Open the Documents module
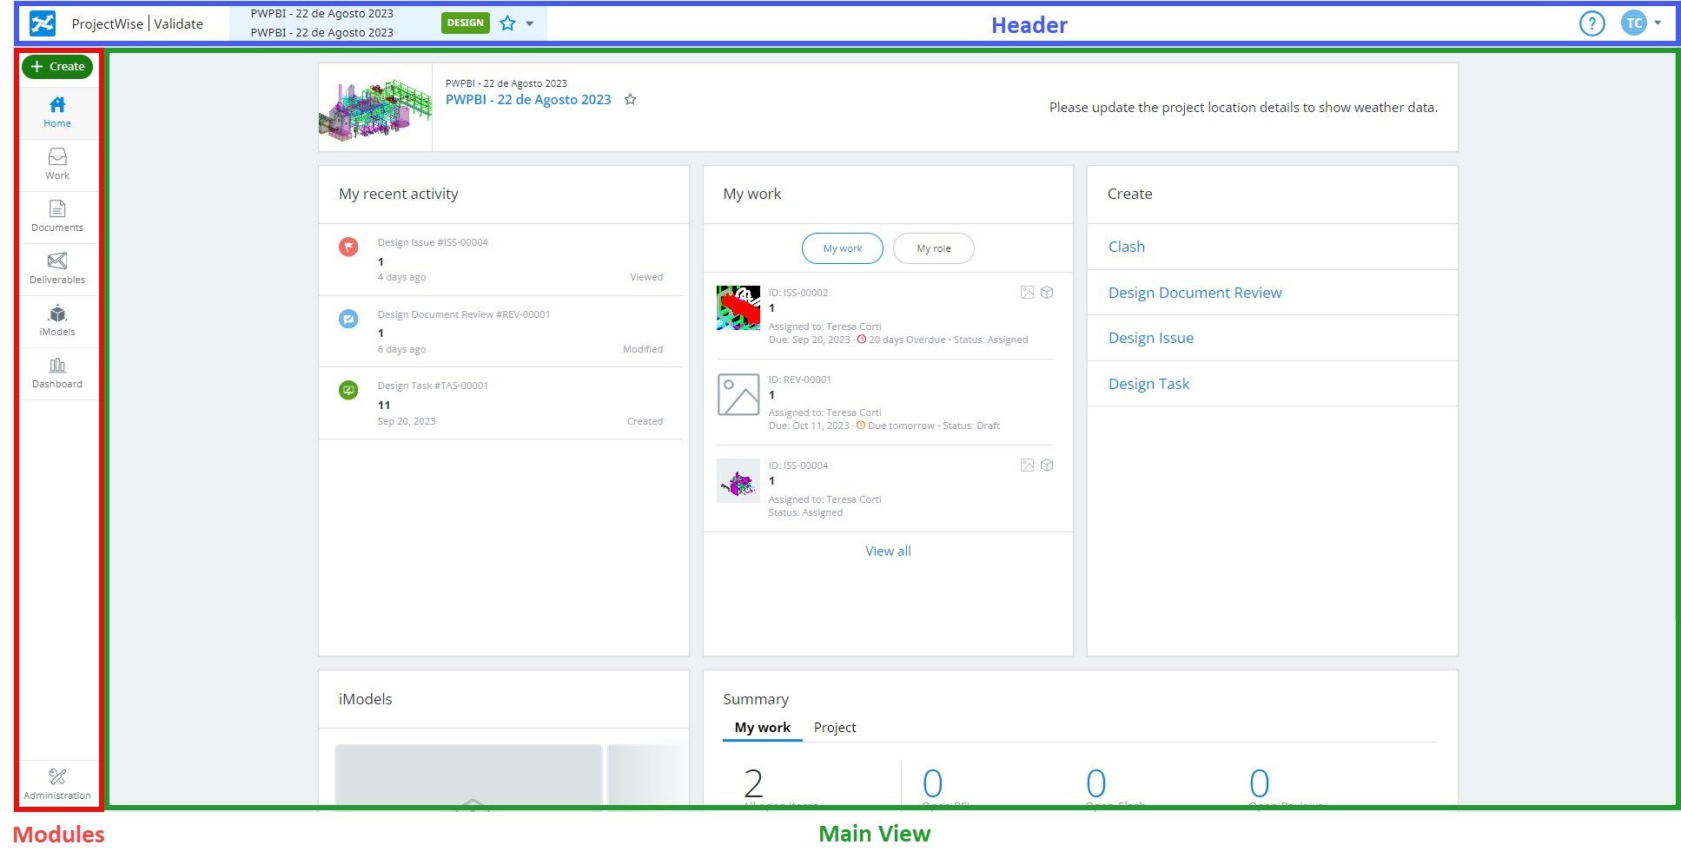Viewport: 1681px width, 858px height. click(57, 217)
